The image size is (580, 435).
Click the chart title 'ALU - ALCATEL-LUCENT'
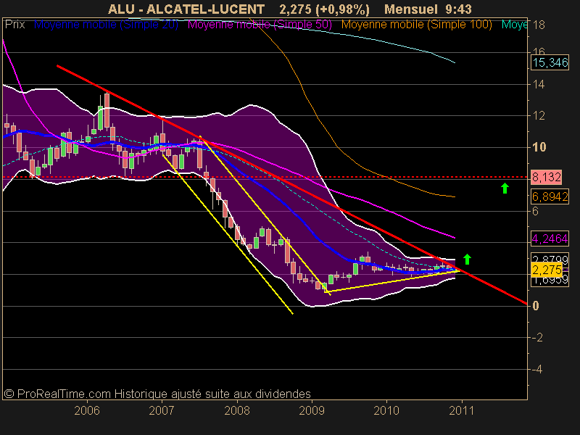186,9
